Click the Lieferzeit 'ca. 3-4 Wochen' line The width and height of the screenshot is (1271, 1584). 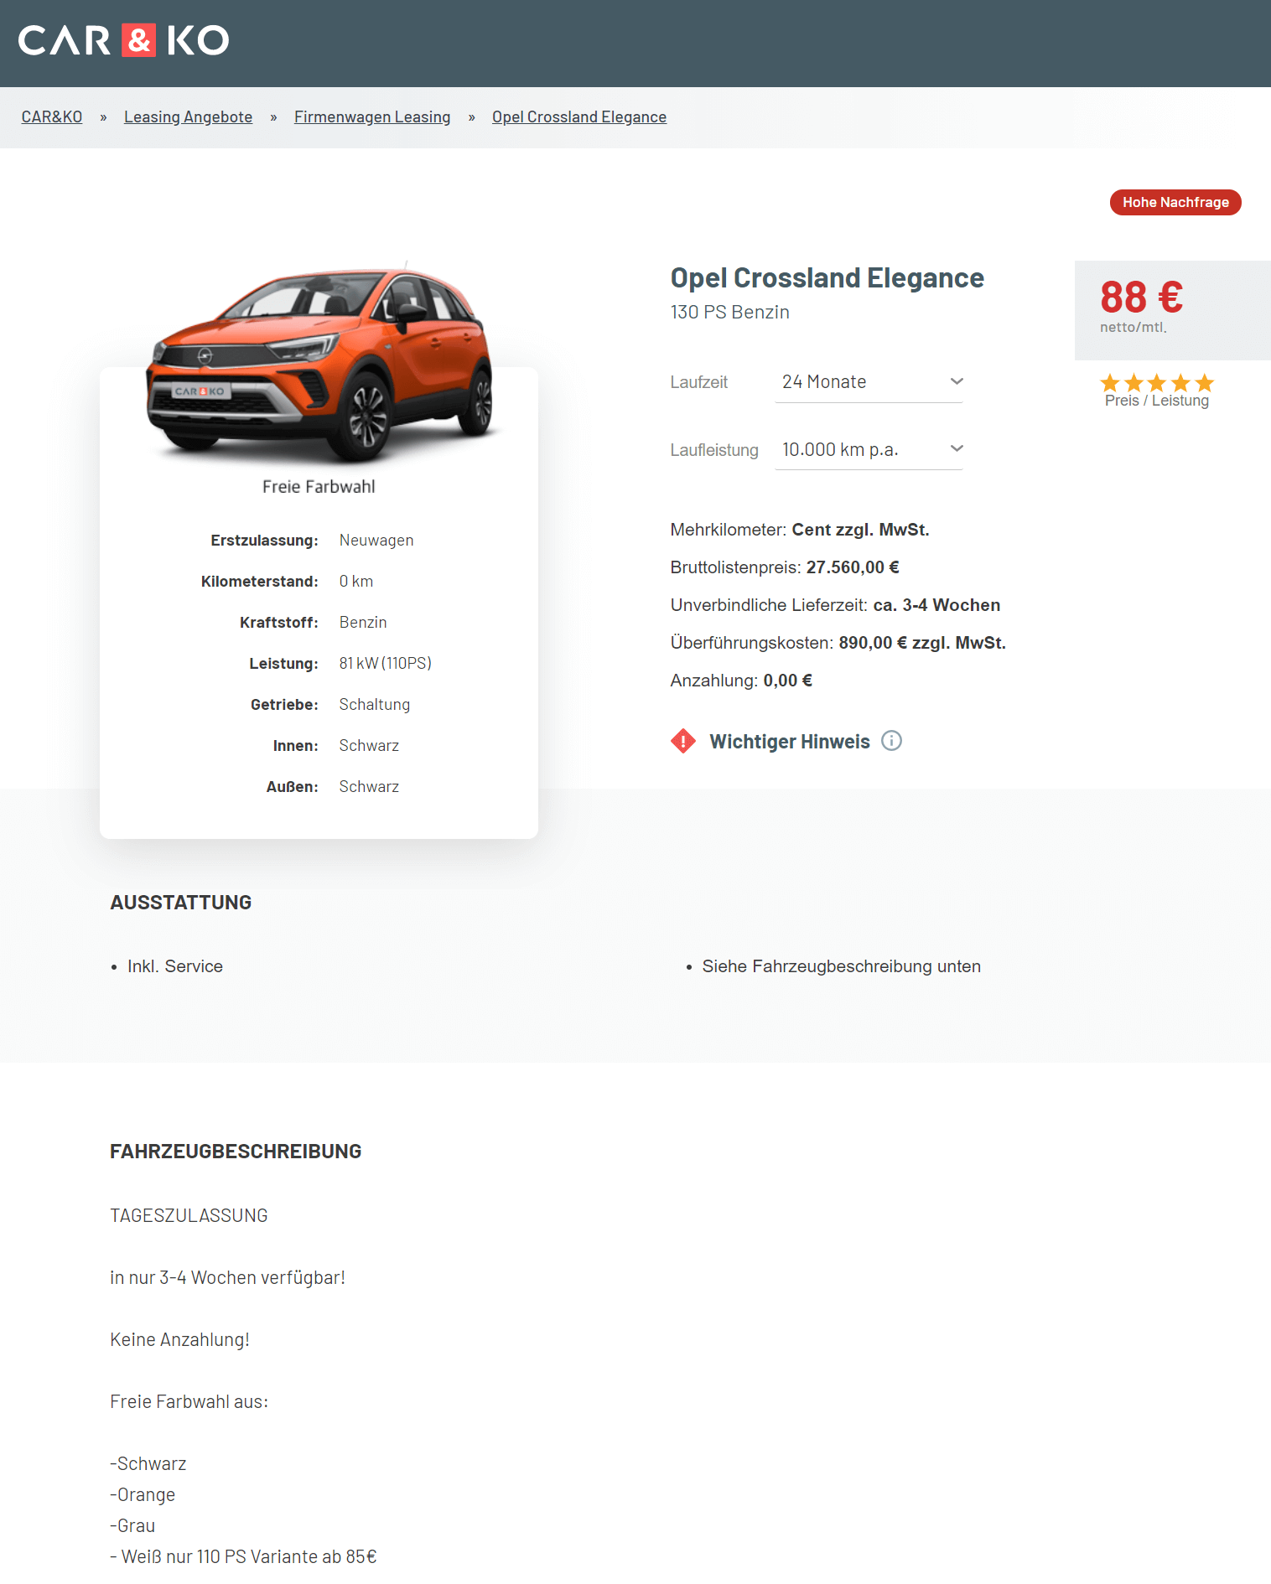tap(835, 605)
